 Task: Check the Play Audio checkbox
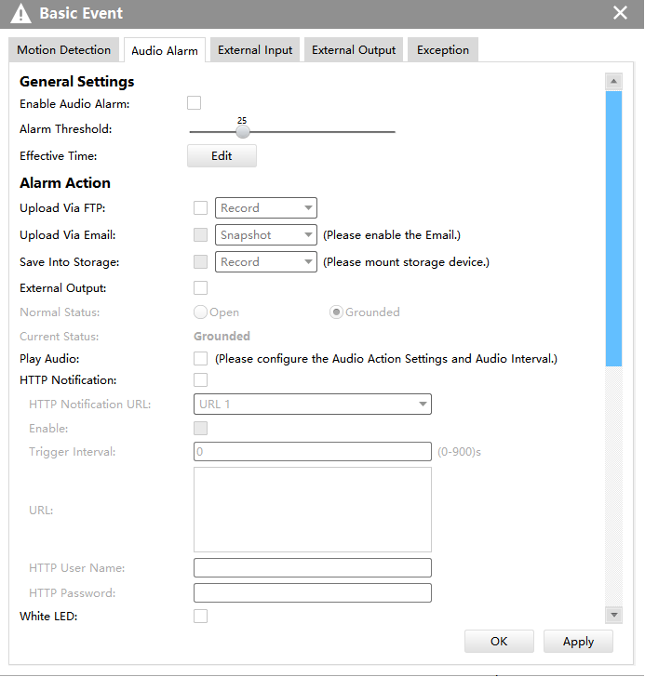pos(200,358)
